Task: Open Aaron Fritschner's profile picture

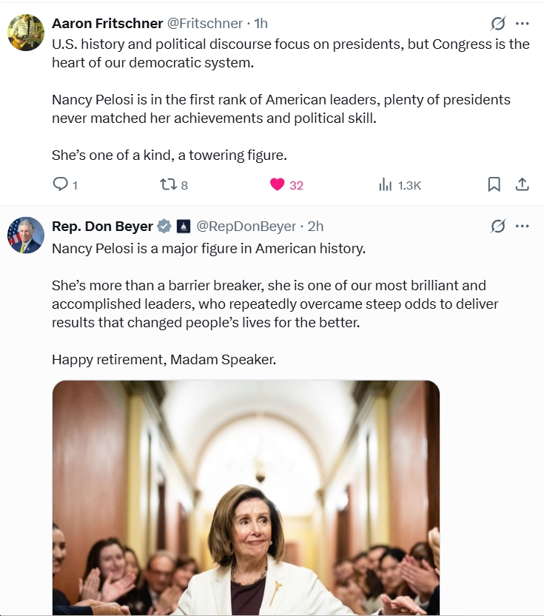Action: point(26,33)
